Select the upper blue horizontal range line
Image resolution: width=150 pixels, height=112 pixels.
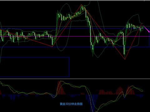[75, 28]
